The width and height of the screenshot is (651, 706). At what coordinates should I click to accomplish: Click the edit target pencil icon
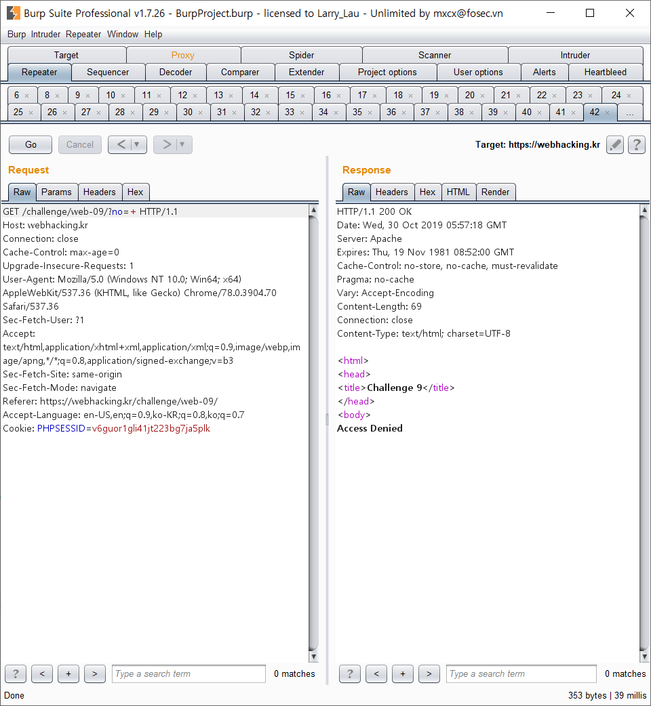tap(615, 145)
